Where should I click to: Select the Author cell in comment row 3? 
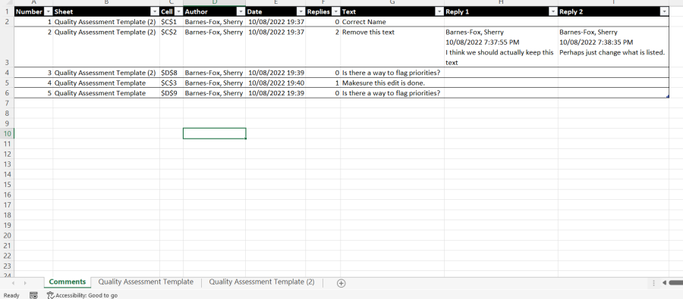[x=214, y=73]
